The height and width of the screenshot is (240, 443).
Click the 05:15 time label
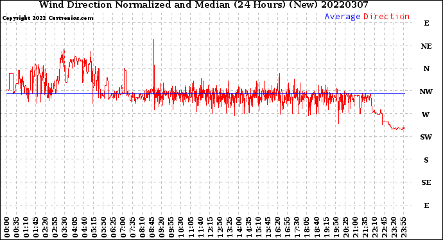[x=94, y=227]
